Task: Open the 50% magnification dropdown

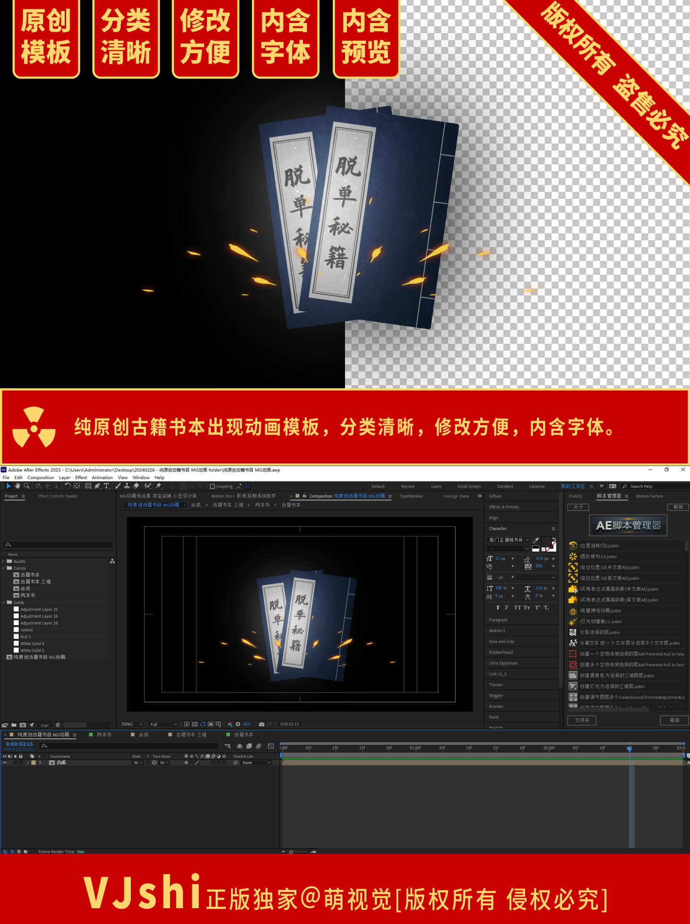Action: pos(132,724)
